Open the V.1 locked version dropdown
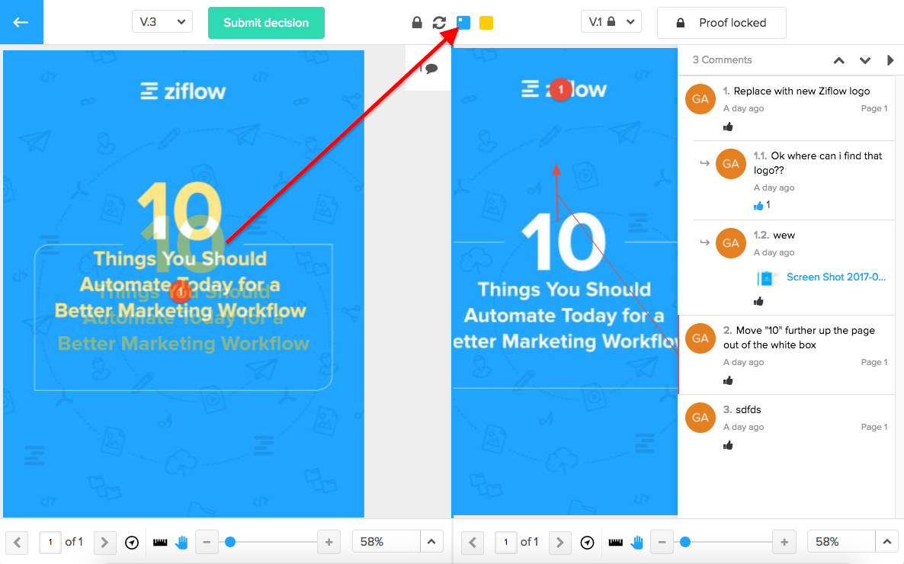 click(x=611, y=23)
